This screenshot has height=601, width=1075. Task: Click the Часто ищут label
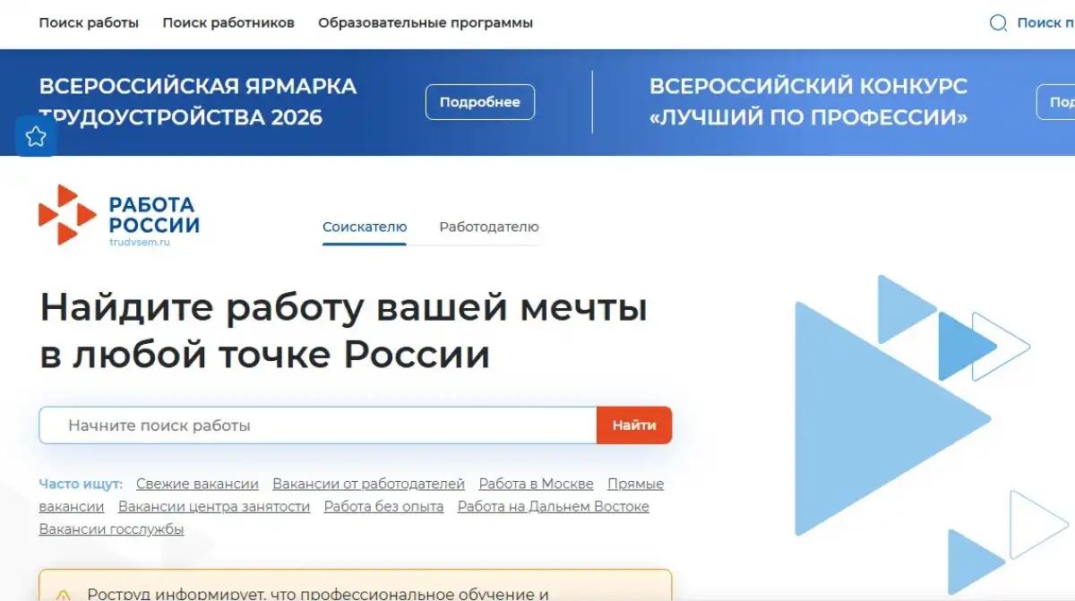(x=81, y=484)
